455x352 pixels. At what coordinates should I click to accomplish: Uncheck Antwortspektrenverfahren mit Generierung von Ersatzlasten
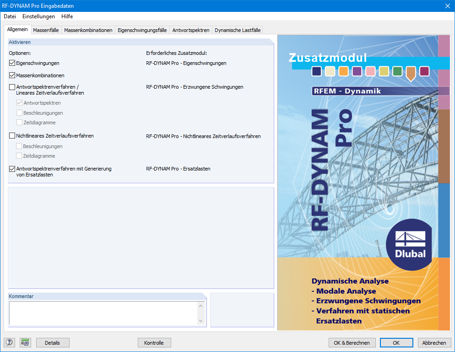tap(12, 169)
